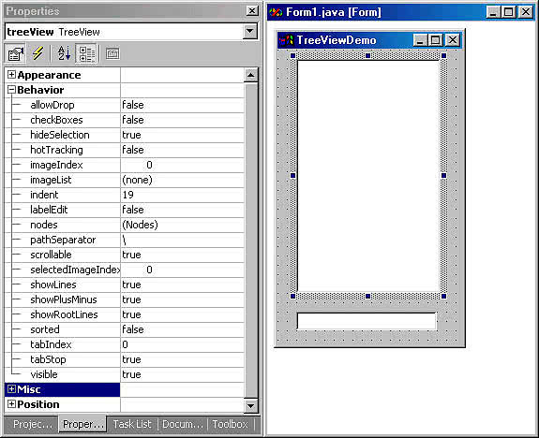Switch to the Task List tab
539x438 pixels.
point(132,424)
